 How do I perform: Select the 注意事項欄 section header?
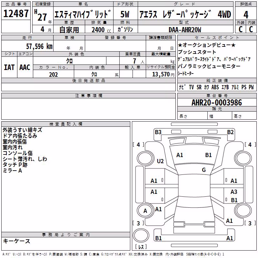[88, 95]
